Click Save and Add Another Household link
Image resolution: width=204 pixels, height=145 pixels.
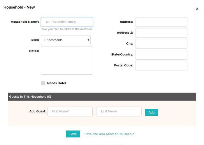coord(109,134)
